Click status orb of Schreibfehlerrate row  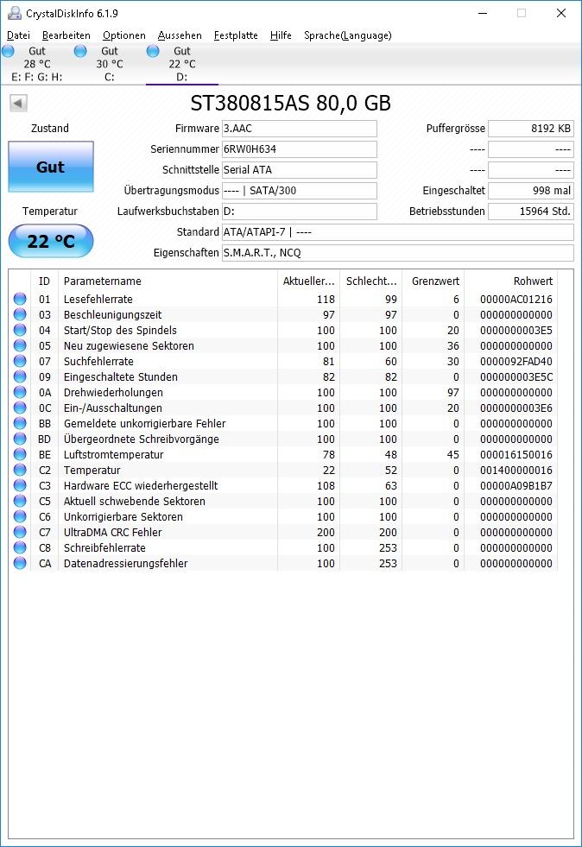coord(20,547)
